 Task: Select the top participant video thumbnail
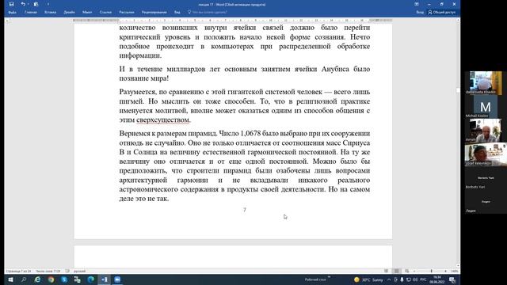click(486, 83)
